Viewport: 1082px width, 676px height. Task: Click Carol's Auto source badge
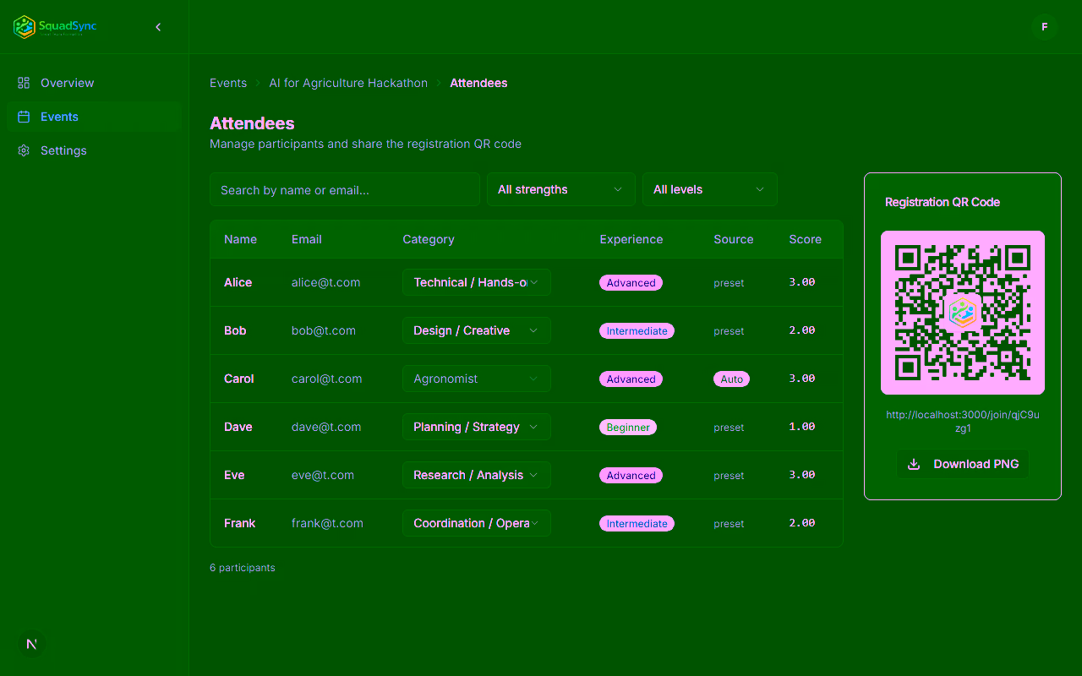coord(732,379)
